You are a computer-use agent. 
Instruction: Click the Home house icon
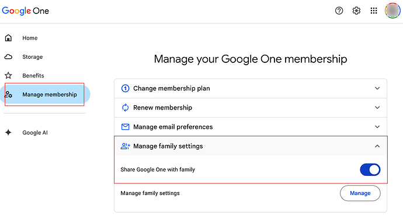click(x=8, y=38)
